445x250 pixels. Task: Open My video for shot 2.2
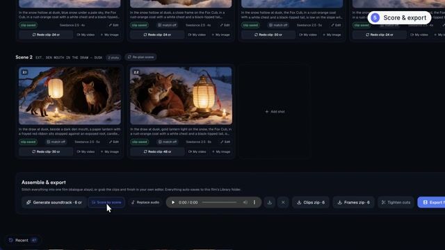tap(197, 151)
